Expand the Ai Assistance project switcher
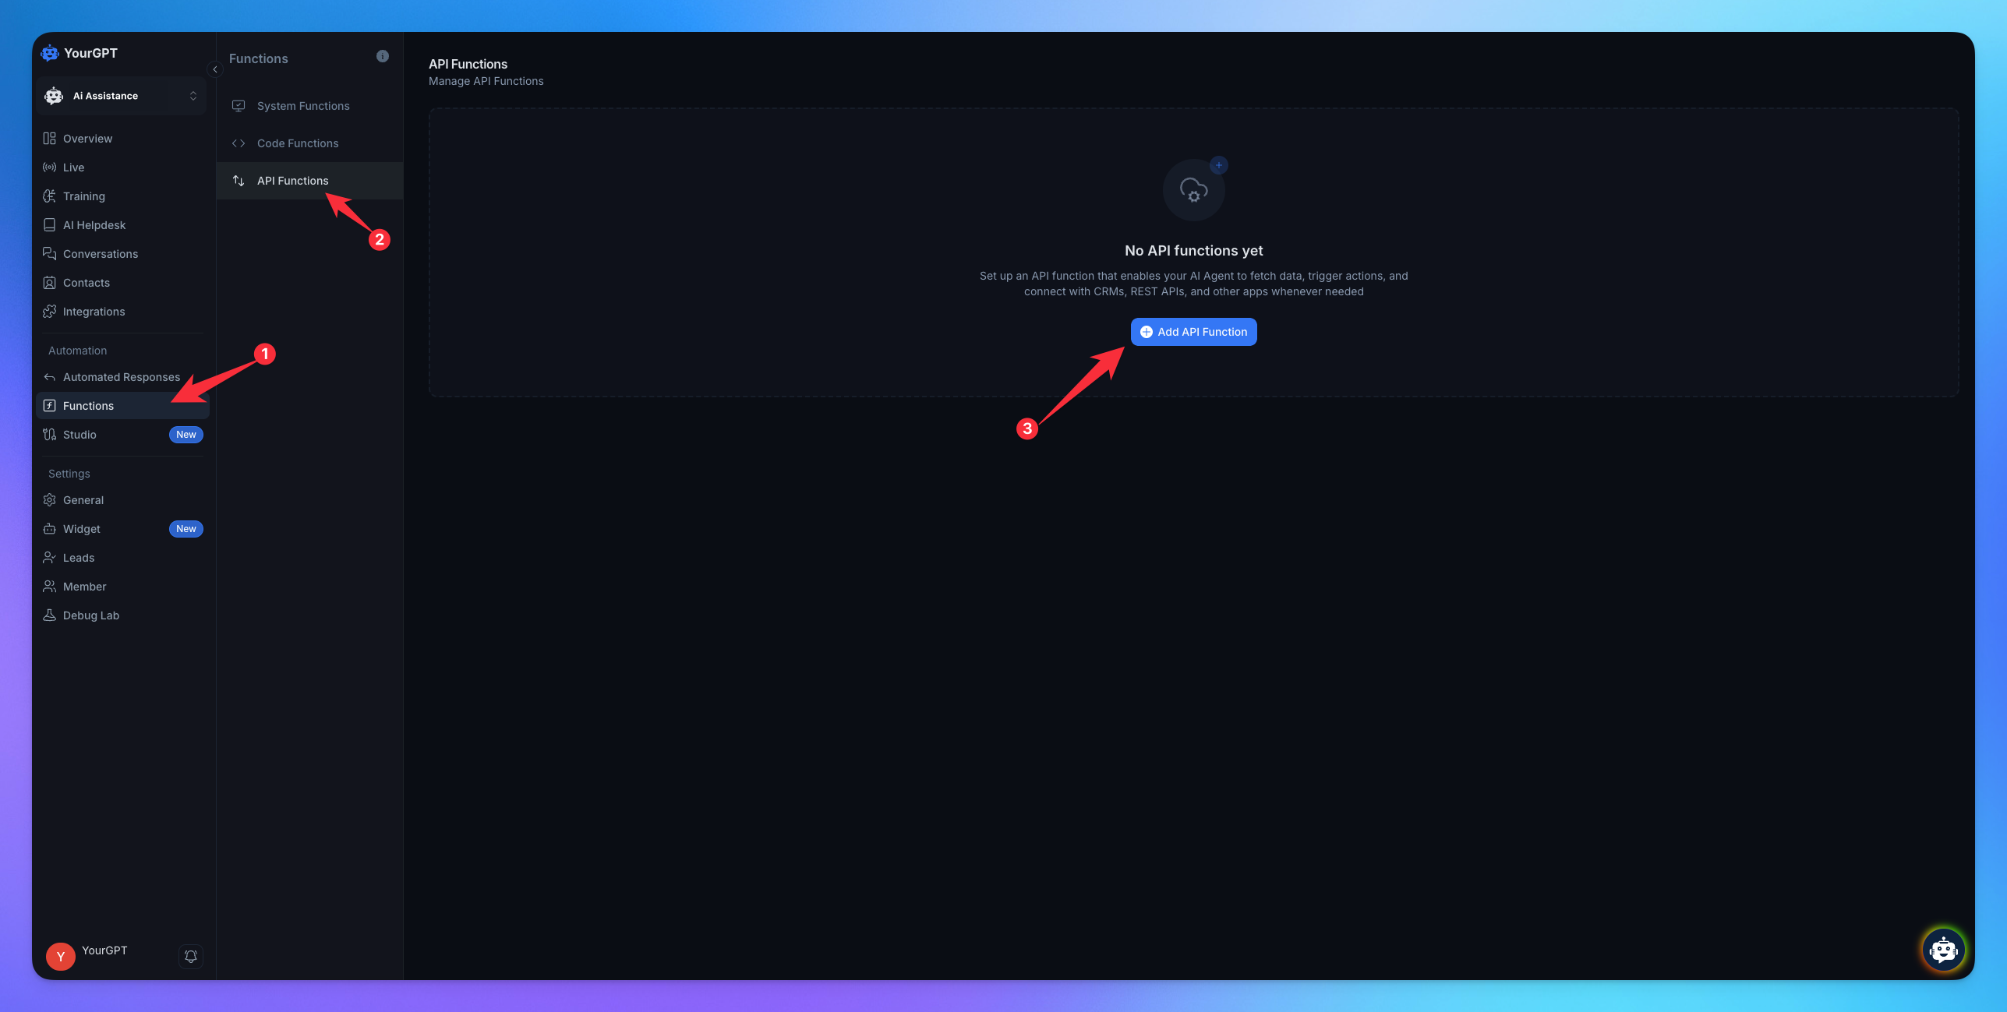The image size is (2007, 1012). tap(121, 96)
